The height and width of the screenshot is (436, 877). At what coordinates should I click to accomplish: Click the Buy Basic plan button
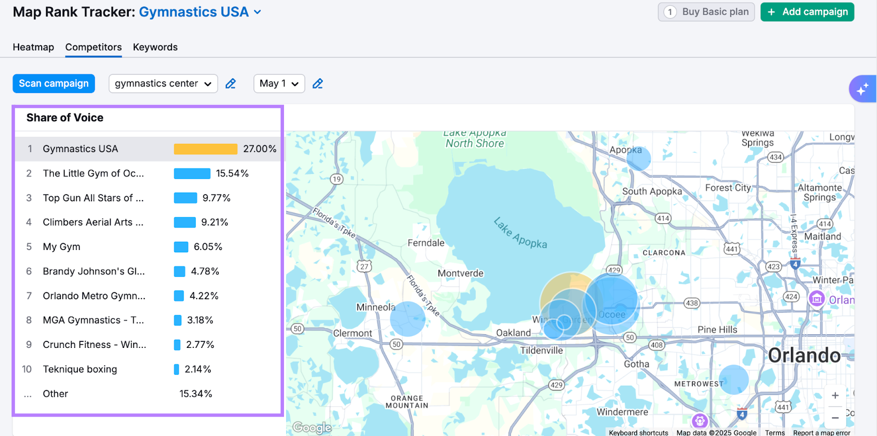pos(706,12)
